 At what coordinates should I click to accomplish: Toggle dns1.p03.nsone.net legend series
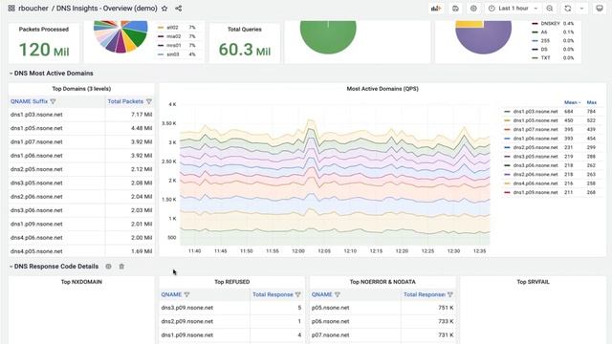pyautogui.click(x=535, y=112)
